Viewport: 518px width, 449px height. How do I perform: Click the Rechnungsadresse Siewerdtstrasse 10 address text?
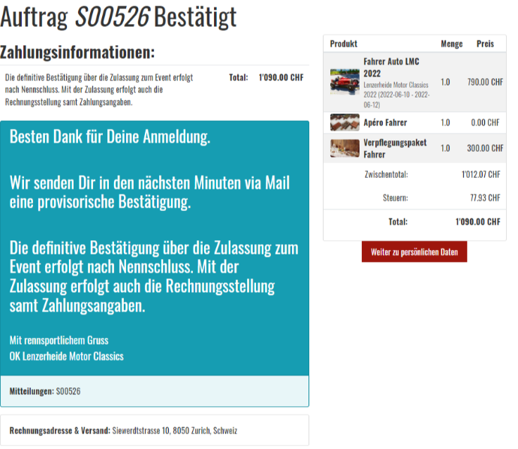point(175,430)
